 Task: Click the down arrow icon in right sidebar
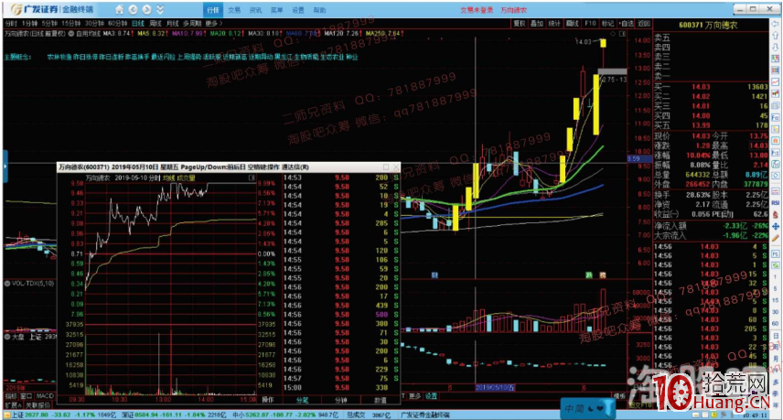775,47
